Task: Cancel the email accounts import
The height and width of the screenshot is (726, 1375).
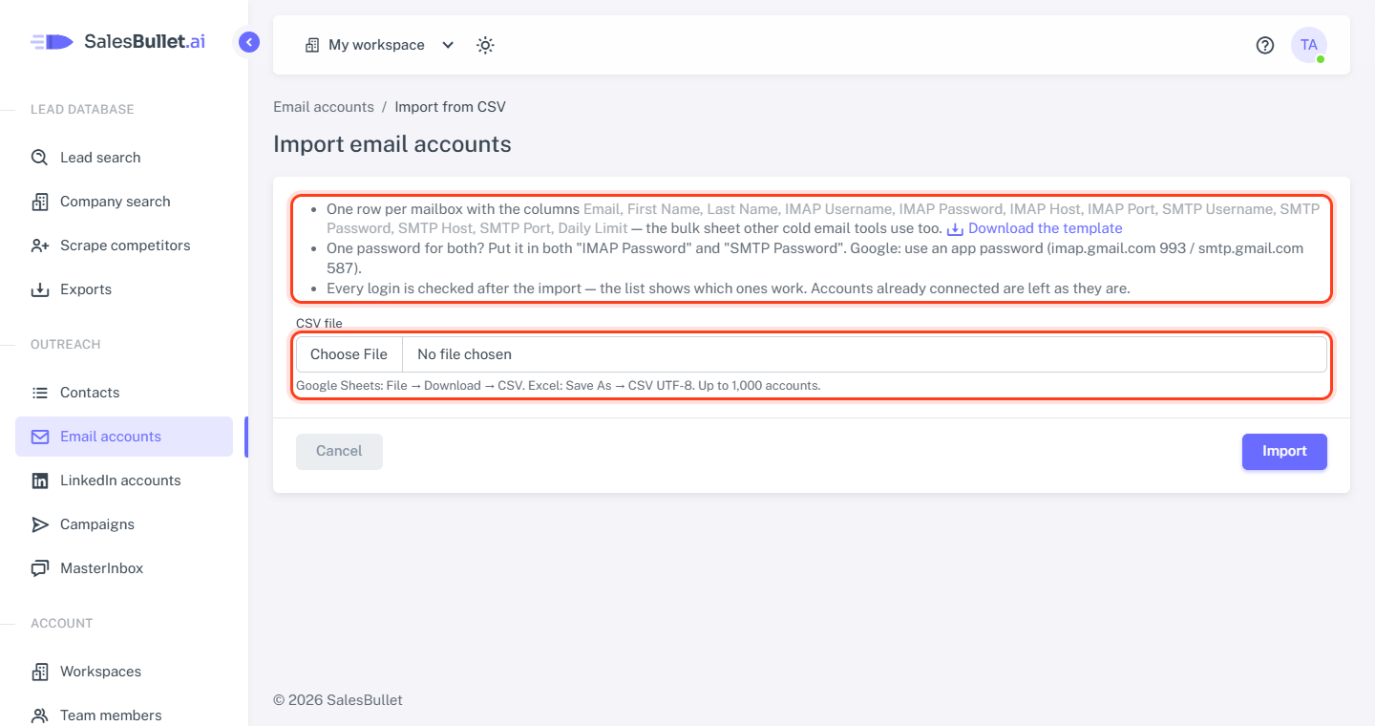Action: click(339, 452)
